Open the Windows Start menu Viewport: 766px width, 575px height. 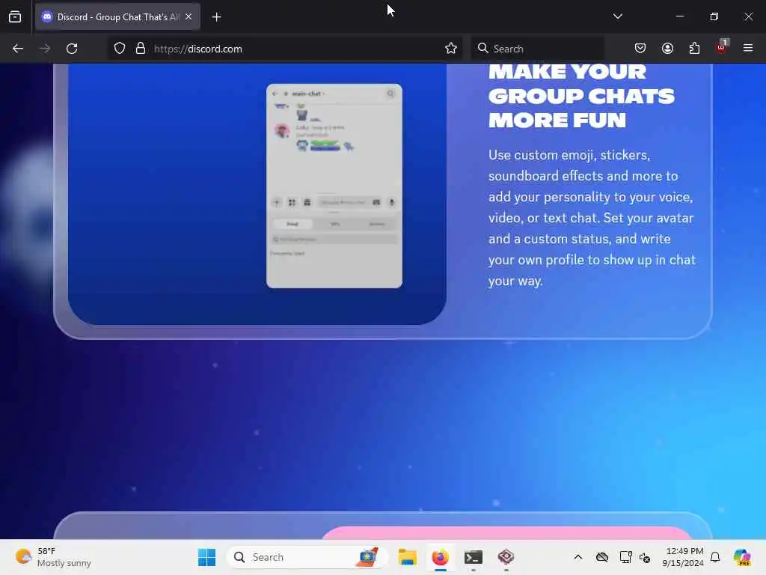point(206,557)
